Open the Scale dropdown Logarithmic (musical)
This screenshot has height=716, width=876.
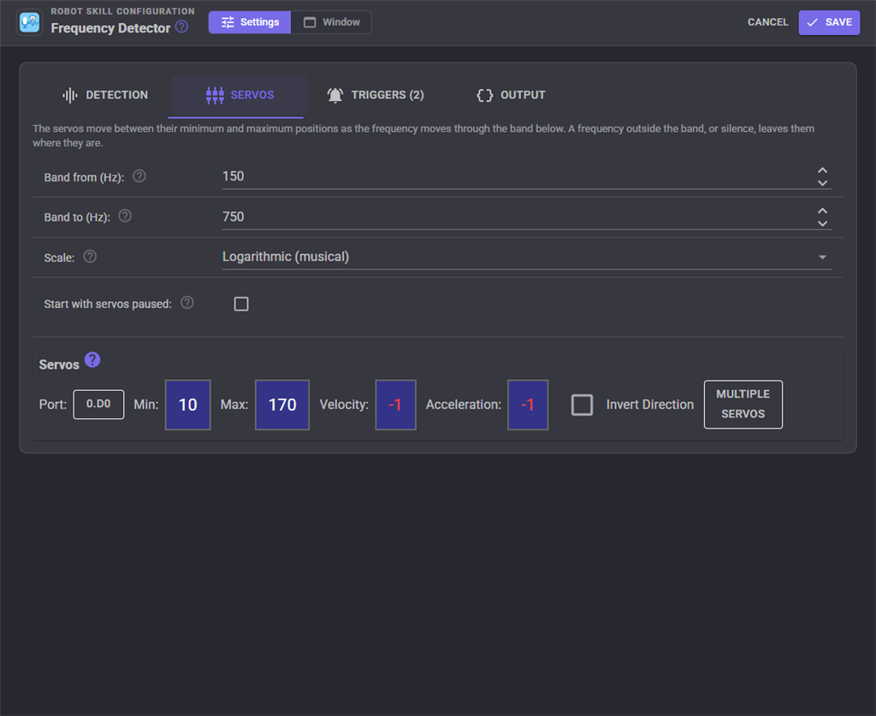(527, 257)
